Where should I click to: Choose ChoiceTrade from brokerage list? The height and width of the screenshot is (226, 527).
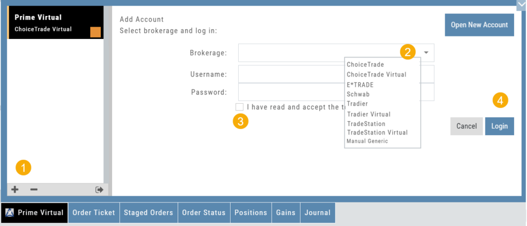365,64
